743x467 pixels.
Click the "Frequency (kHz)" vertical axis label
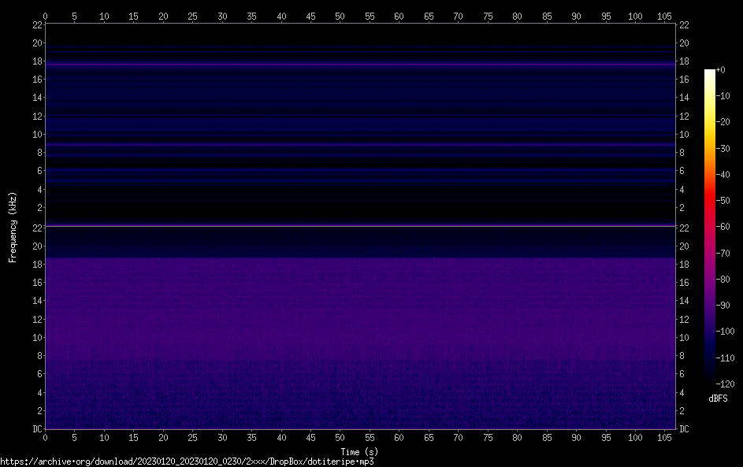tap(13, 227)
